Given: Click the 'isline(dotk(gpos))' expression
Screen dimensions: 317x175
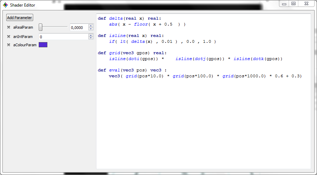Looking at the screenshot, I should pos(258,59).
